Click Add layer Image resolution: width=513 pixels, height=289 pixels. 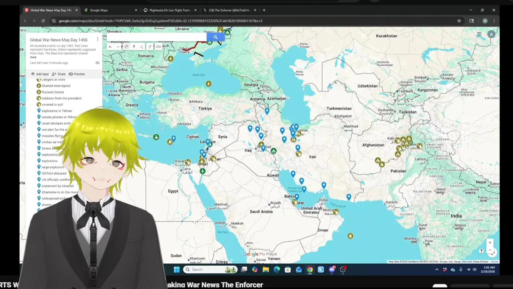[x=40, y=74]
